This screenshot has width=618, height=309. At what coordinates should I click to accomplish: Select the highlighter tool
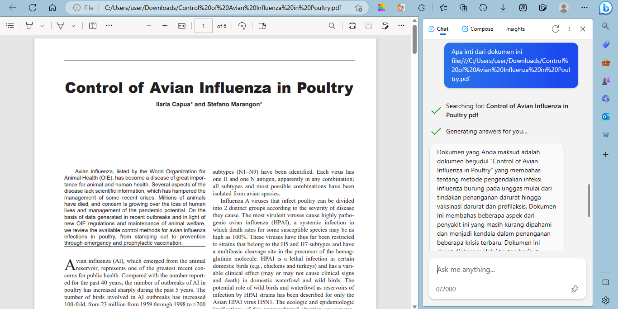[30, 26]
